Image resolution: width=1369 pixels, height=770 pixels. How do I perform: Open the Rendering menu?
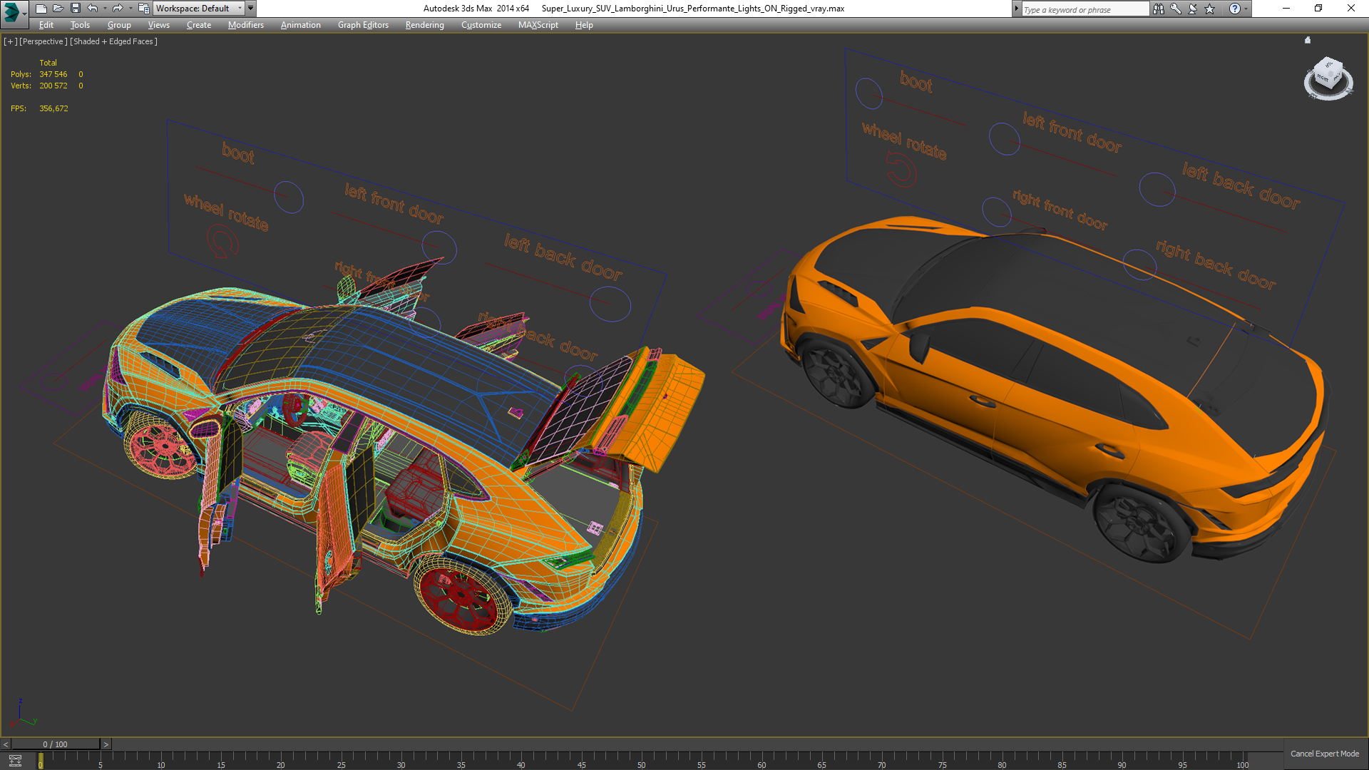424,25
